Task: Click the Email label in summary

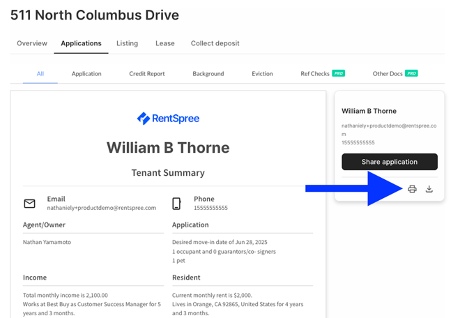Action: [56, 199]
